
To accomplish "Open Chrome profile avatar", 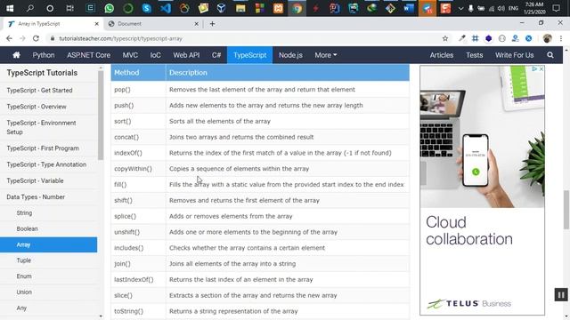I will [x=547, y=38].
